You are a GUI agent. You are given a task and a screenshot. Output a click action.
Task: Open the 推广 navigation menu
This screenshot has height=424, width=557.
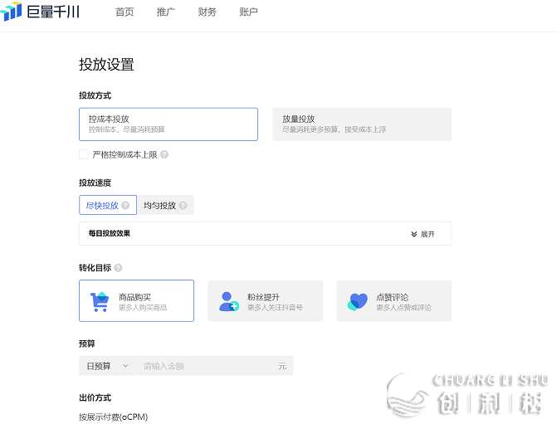(165, 12)
